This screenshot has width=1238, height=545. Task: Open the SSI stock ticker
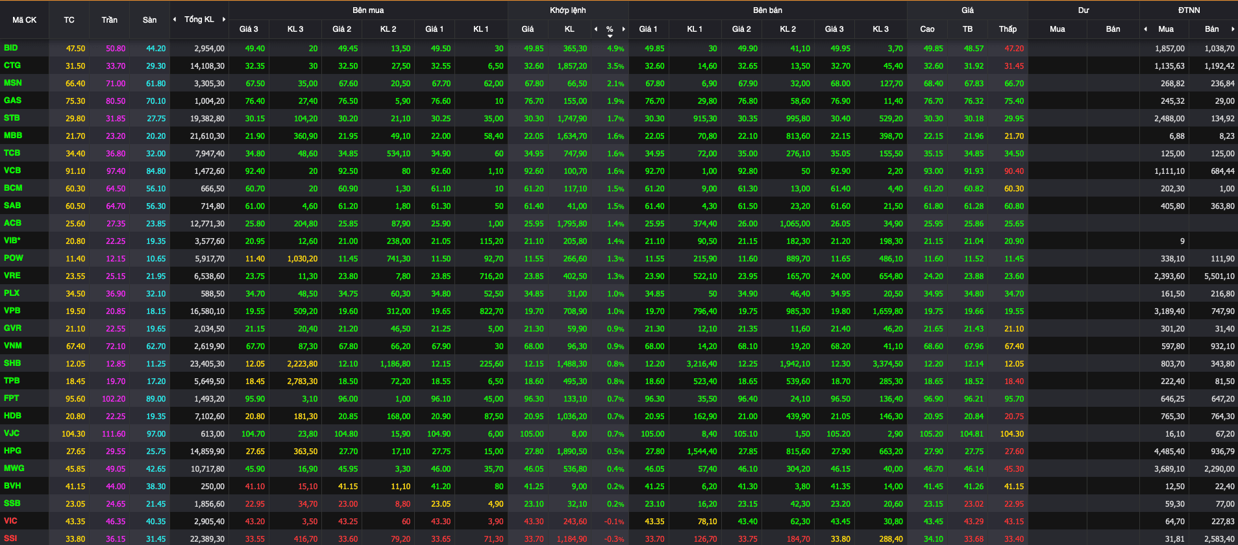10,539
